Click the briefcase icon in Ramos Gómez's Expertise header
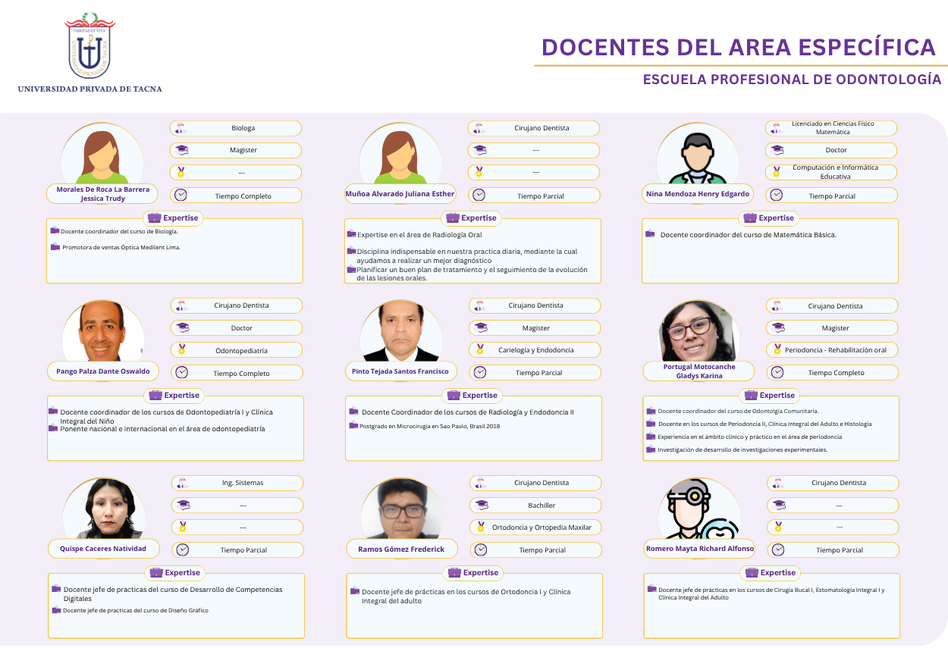Image resolution: width=948 pixels, height=670 pixels. (x=454, y=572)
